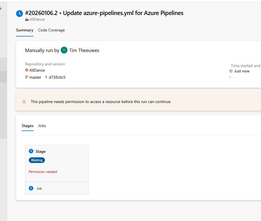Image resolution: width=261 pixels, height=221 pixels.
Task: Open commit d738c6c5
Action: (57, 77)
